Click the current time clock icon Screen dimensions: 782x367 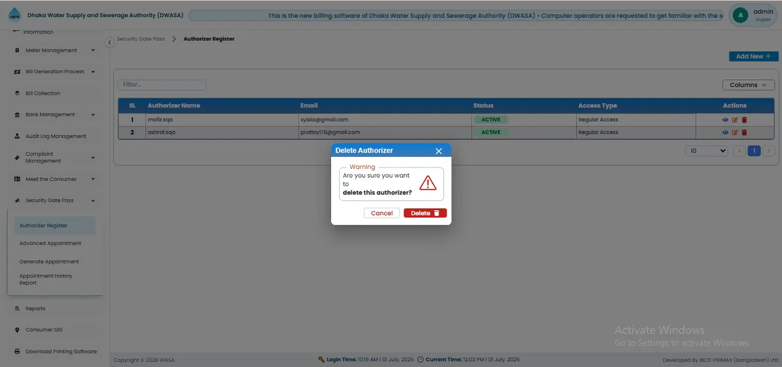tap(420, 360)
